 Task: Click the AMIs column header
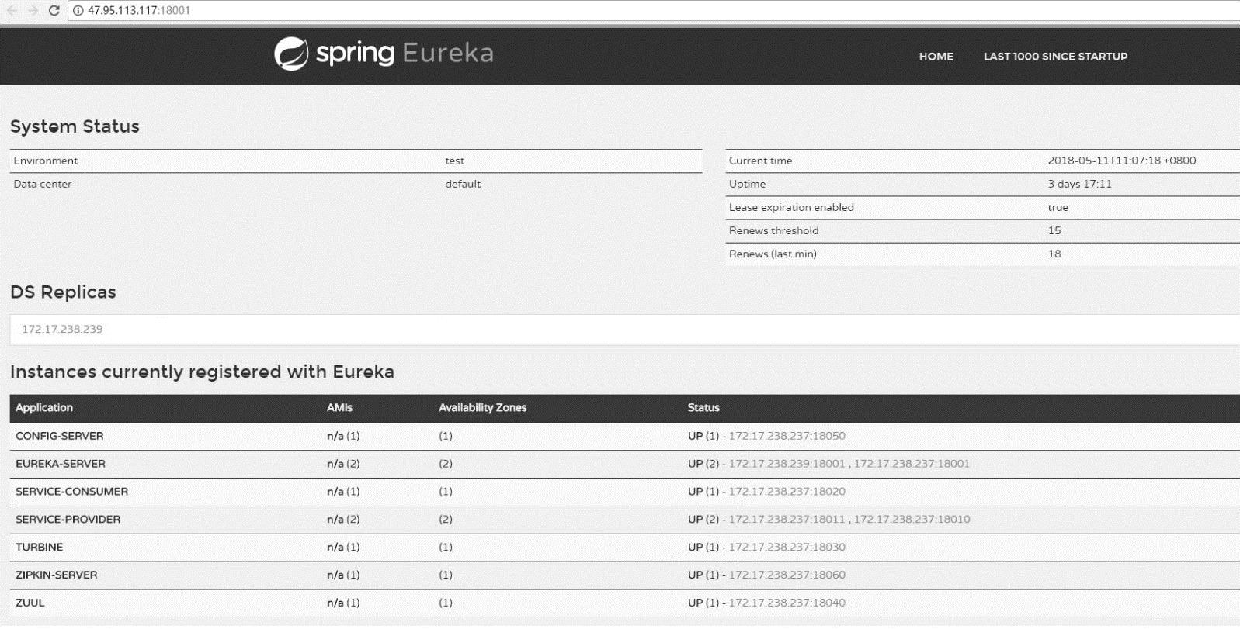click(339, 408)
